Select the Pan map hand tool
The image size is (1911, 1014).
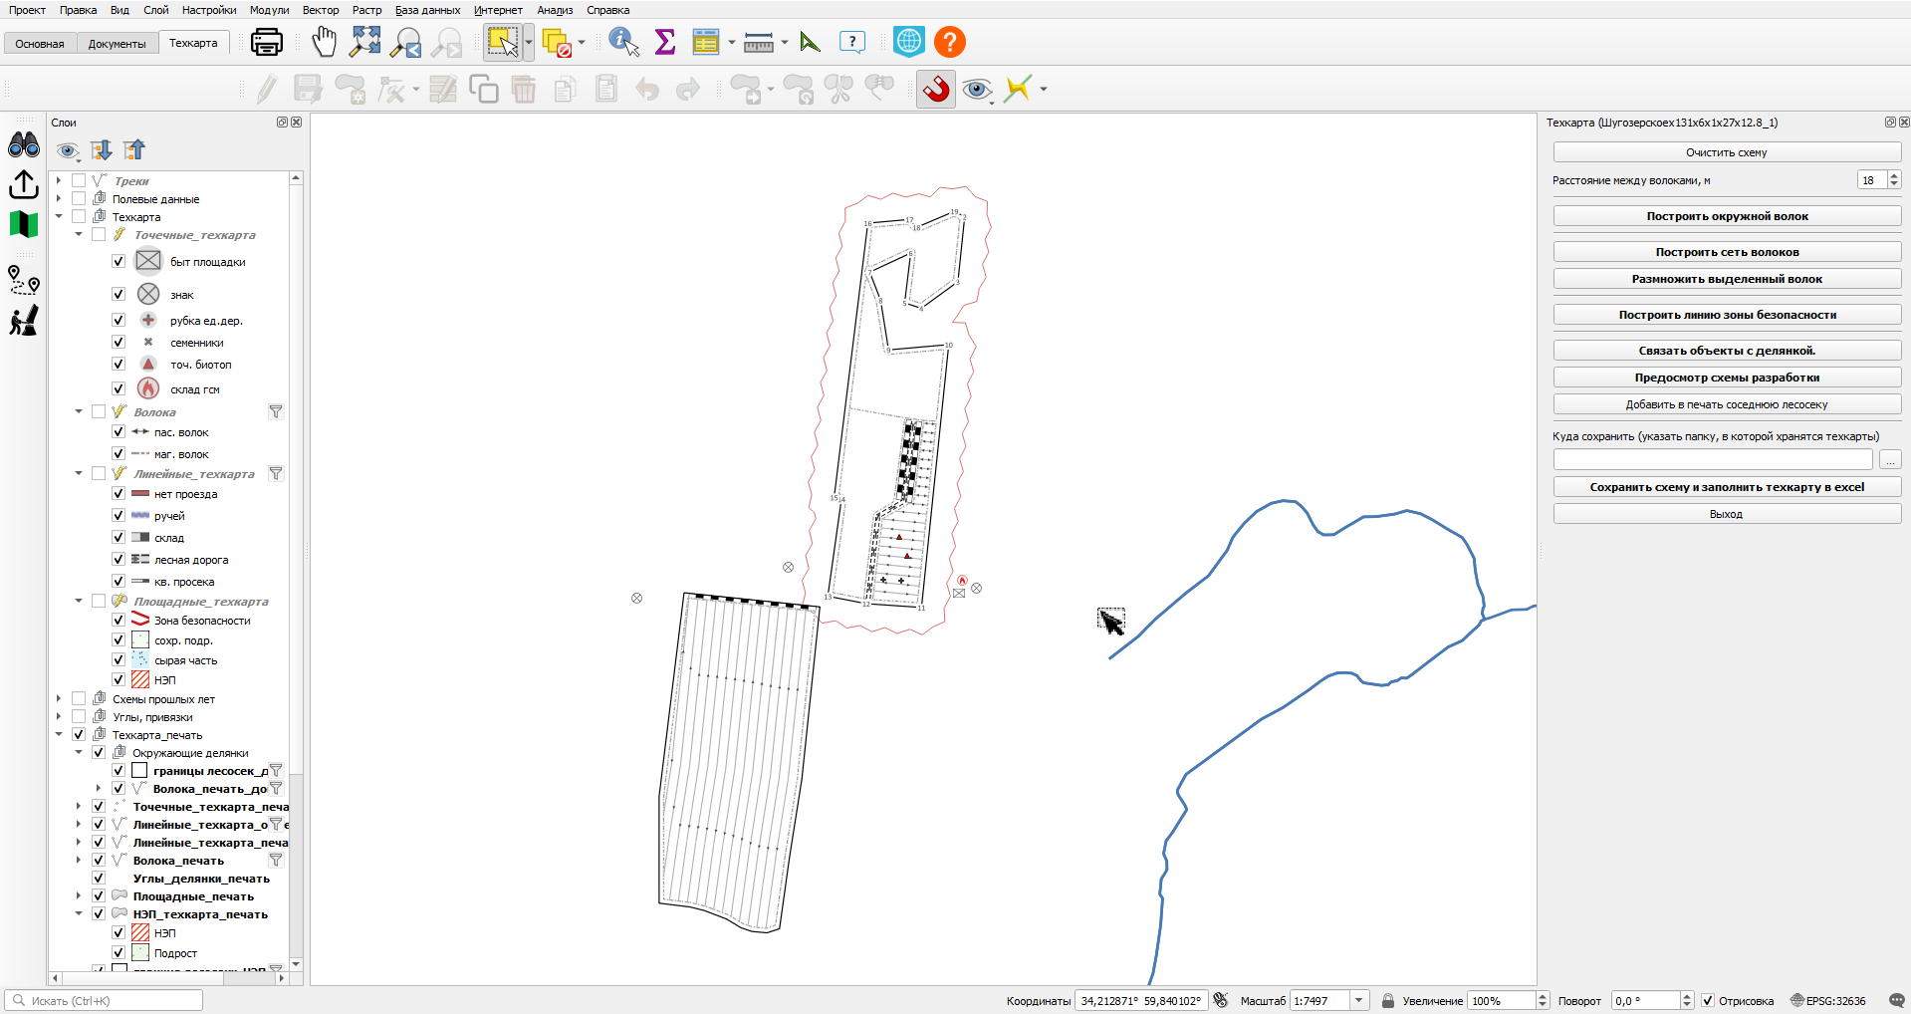[324, 42]
